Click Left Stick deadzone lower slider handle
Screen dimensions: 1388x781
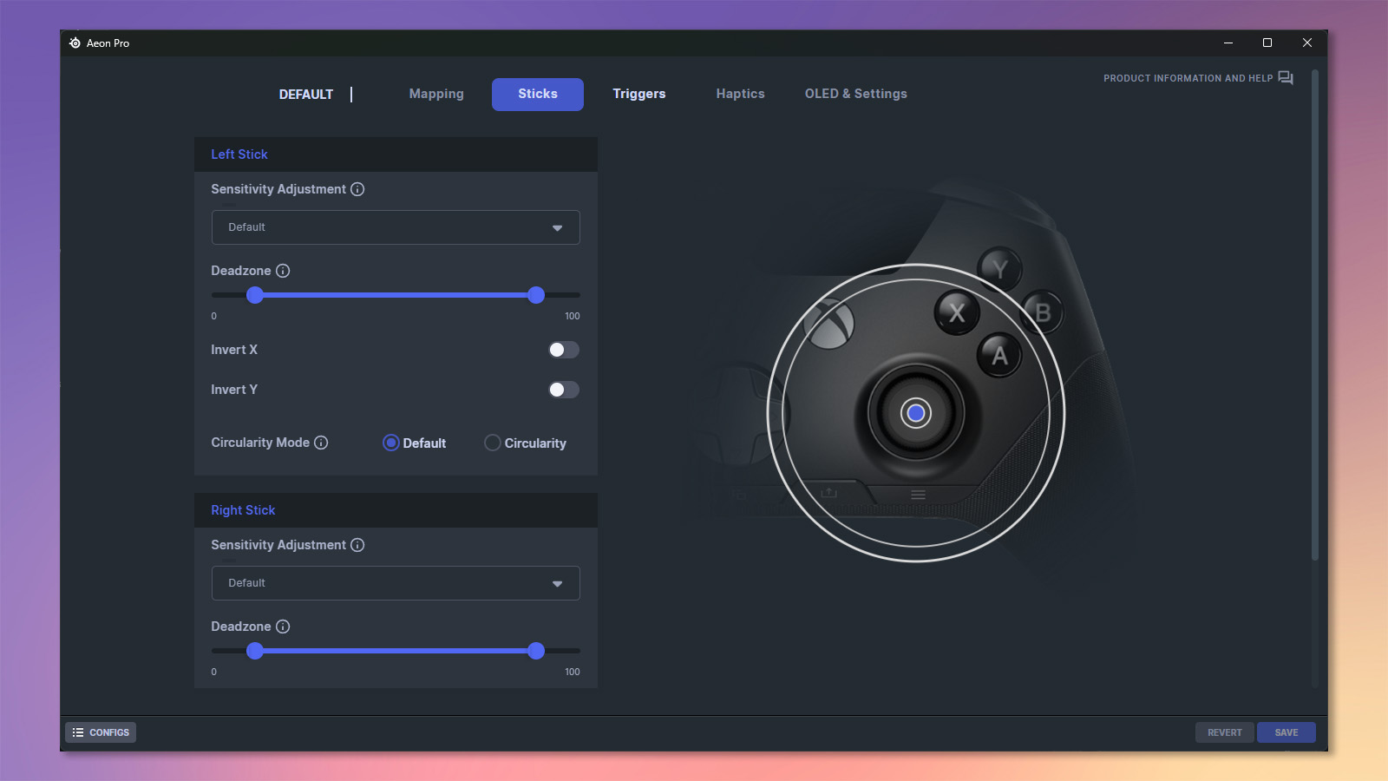255,295
